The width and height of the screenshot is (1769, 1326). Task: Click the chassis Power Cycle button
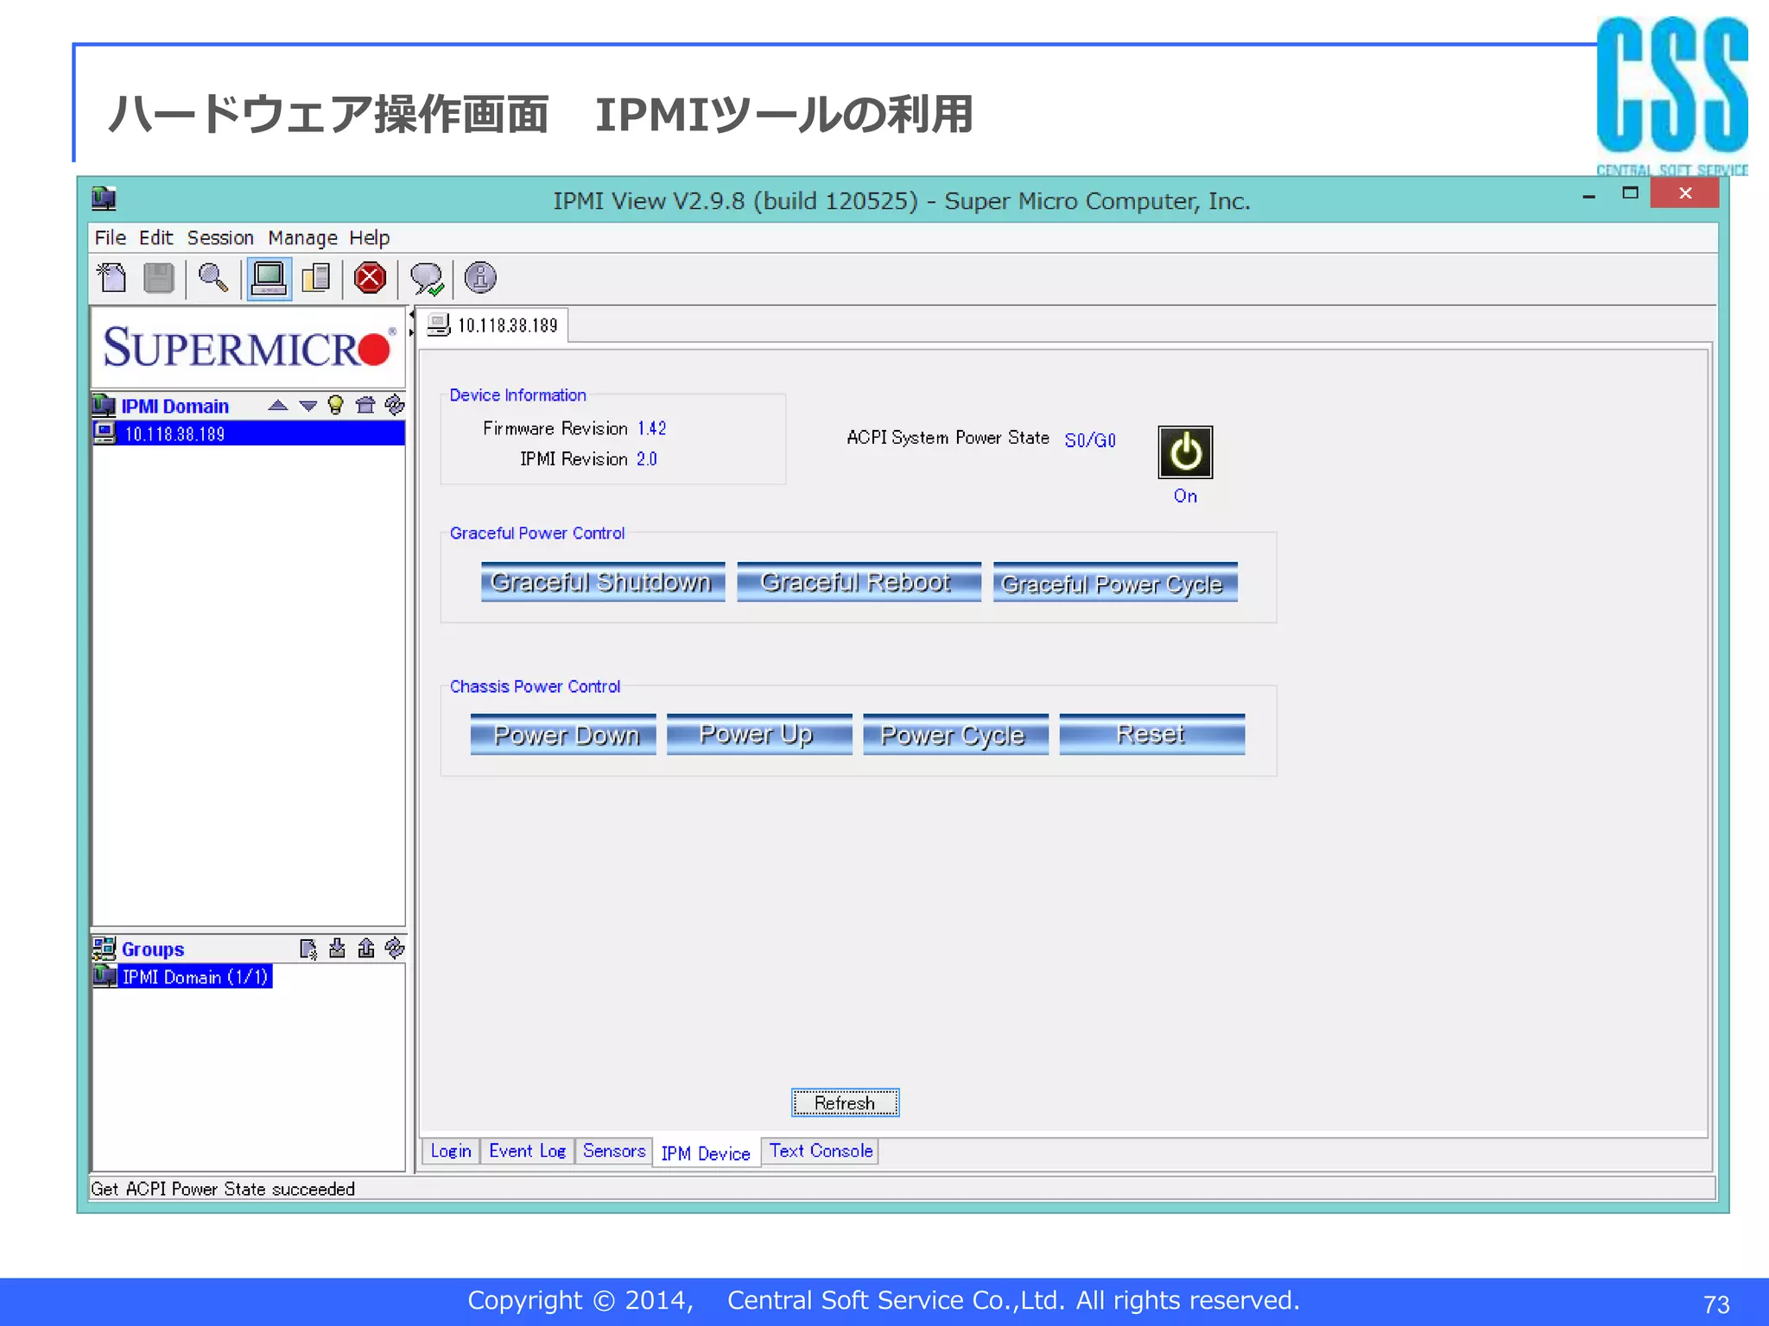click(955, 735)
